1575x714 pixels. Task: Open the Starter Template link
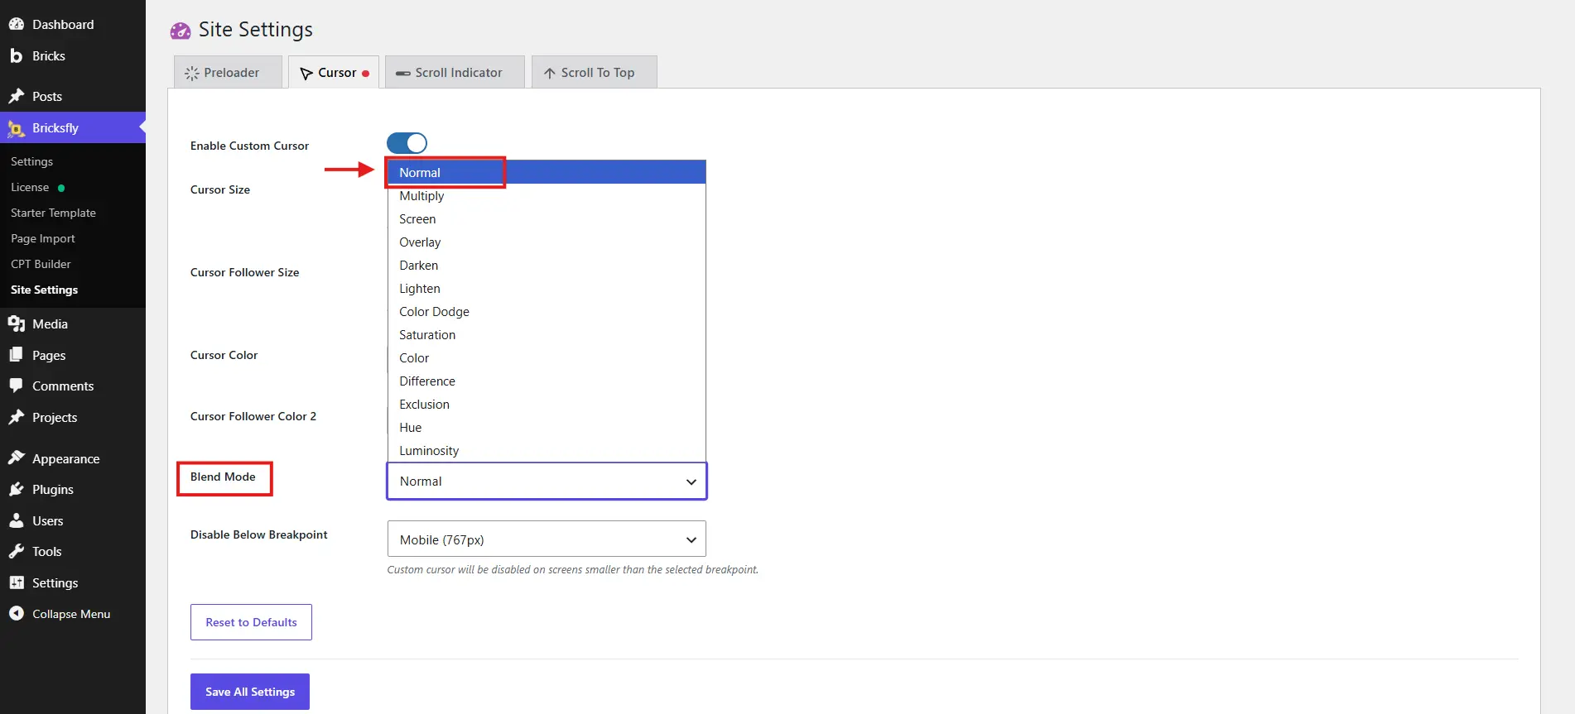pos(53,213)
